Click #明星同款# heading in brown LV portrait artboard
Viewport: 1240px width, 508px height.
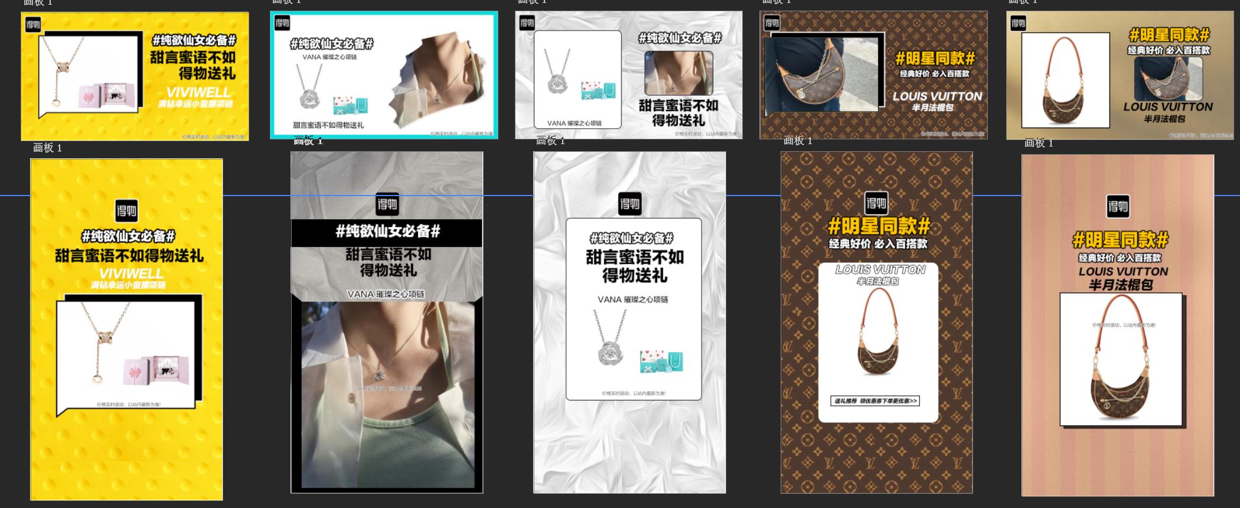[879, 226]
